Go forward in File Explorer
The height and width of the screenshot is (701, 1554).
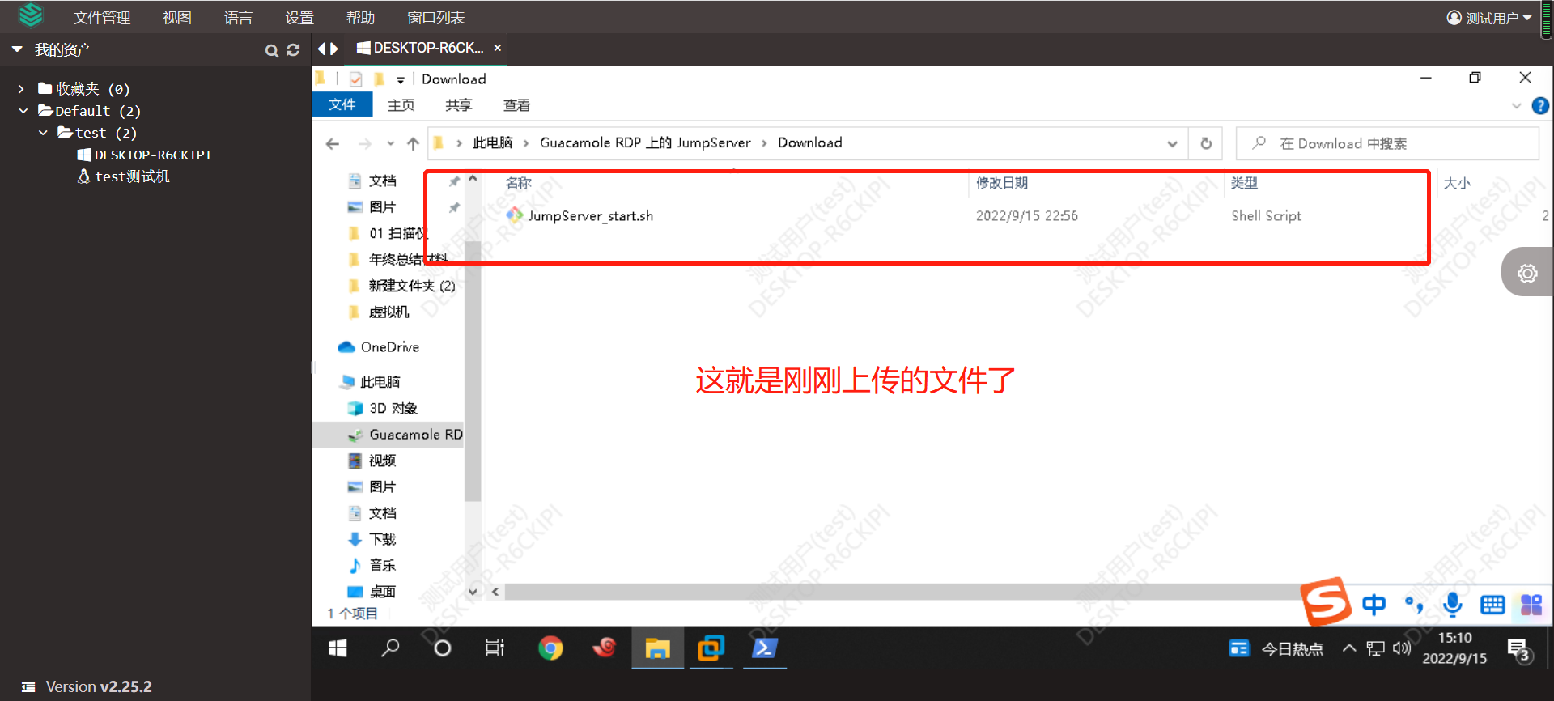click(364, 144)
